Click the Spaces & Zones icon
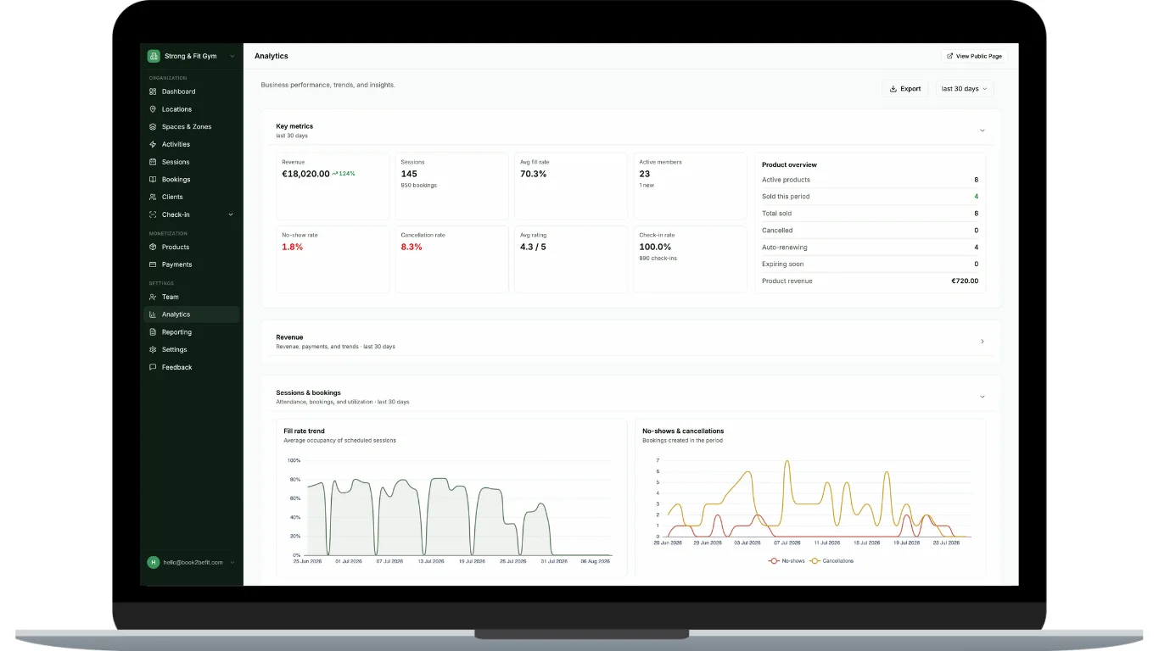This screenshot has height=651, width=1159. (x=153, y=127)
